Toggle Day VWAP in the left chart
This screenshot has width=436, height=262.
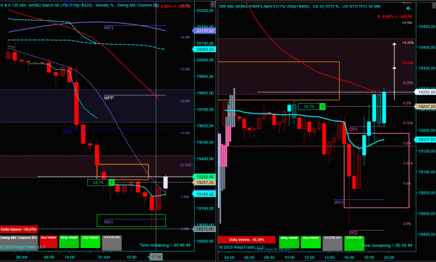coord(91,241)
